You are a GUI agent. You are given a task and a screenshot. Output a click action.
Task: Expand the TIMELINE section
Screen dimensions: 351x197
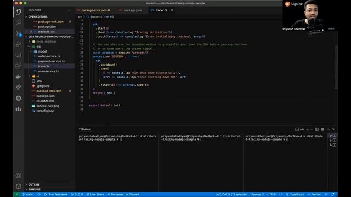tap(34, 189)
